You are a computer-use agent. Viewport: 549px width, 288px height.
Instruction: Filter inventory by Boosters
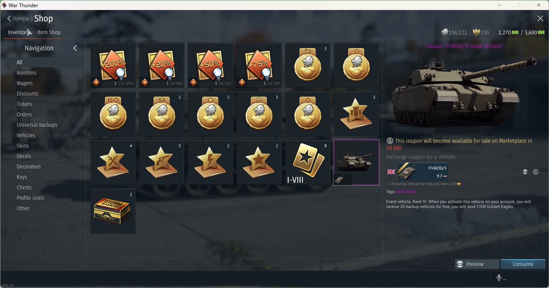tap(26, 73)
